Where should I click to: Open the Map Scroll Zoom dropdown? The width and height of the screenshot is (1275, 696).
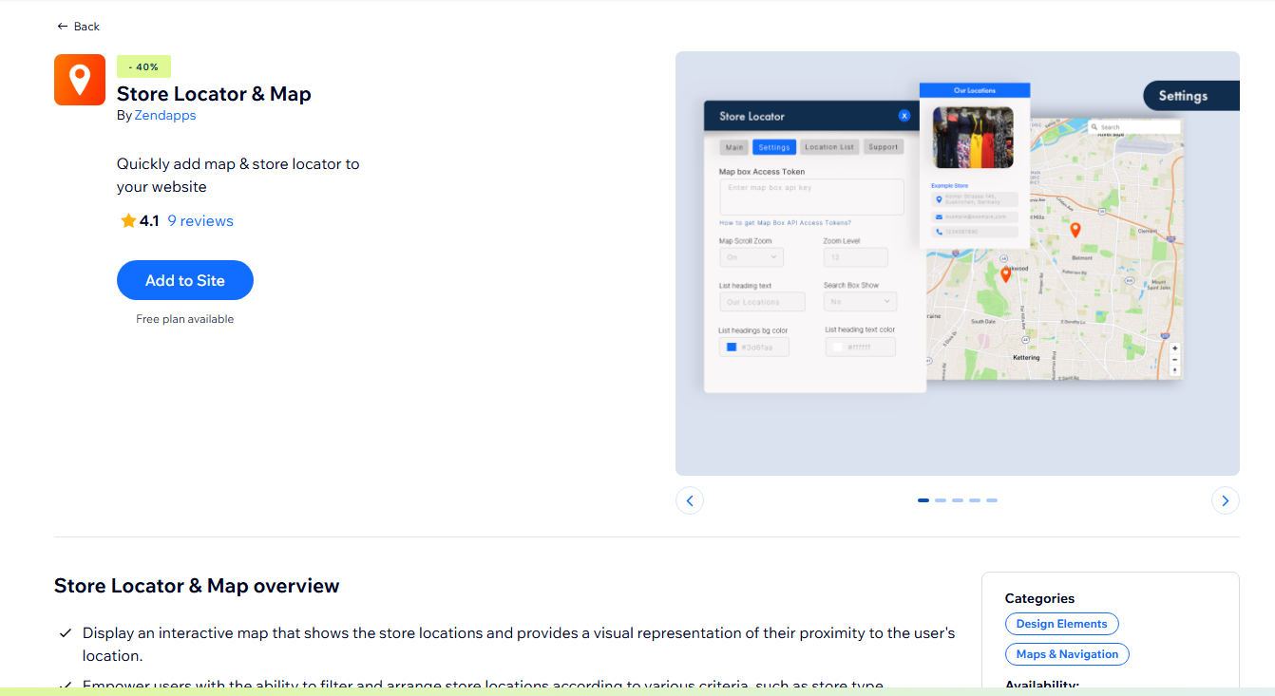[x=752, y=256]
